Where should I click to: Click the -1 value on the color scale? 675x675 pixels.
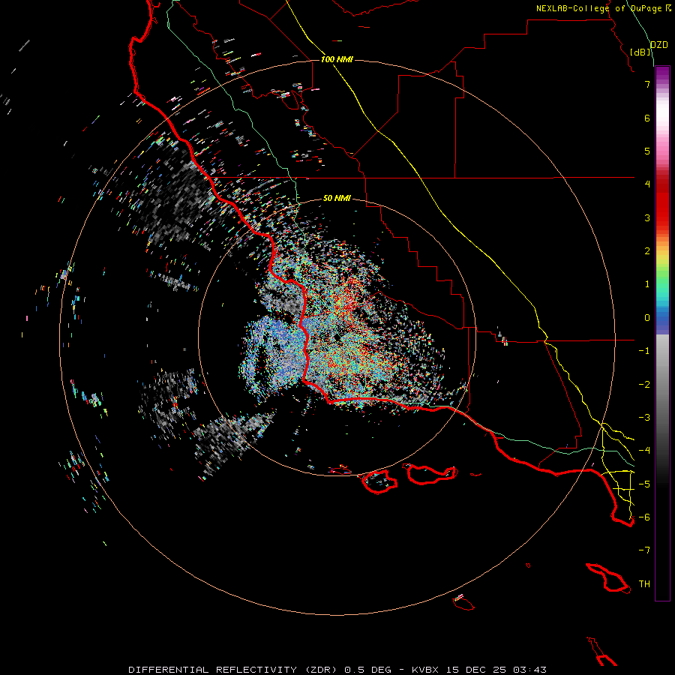point(644,351)
